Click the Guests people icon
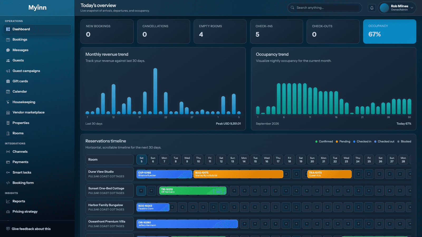Image resolution: width=422 pixels, height=237 pixels. pos(8,60)
